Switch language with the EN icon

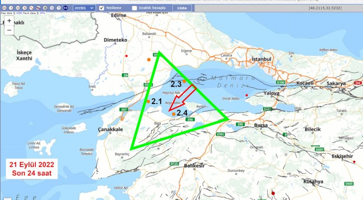click(x=65, y=8)
